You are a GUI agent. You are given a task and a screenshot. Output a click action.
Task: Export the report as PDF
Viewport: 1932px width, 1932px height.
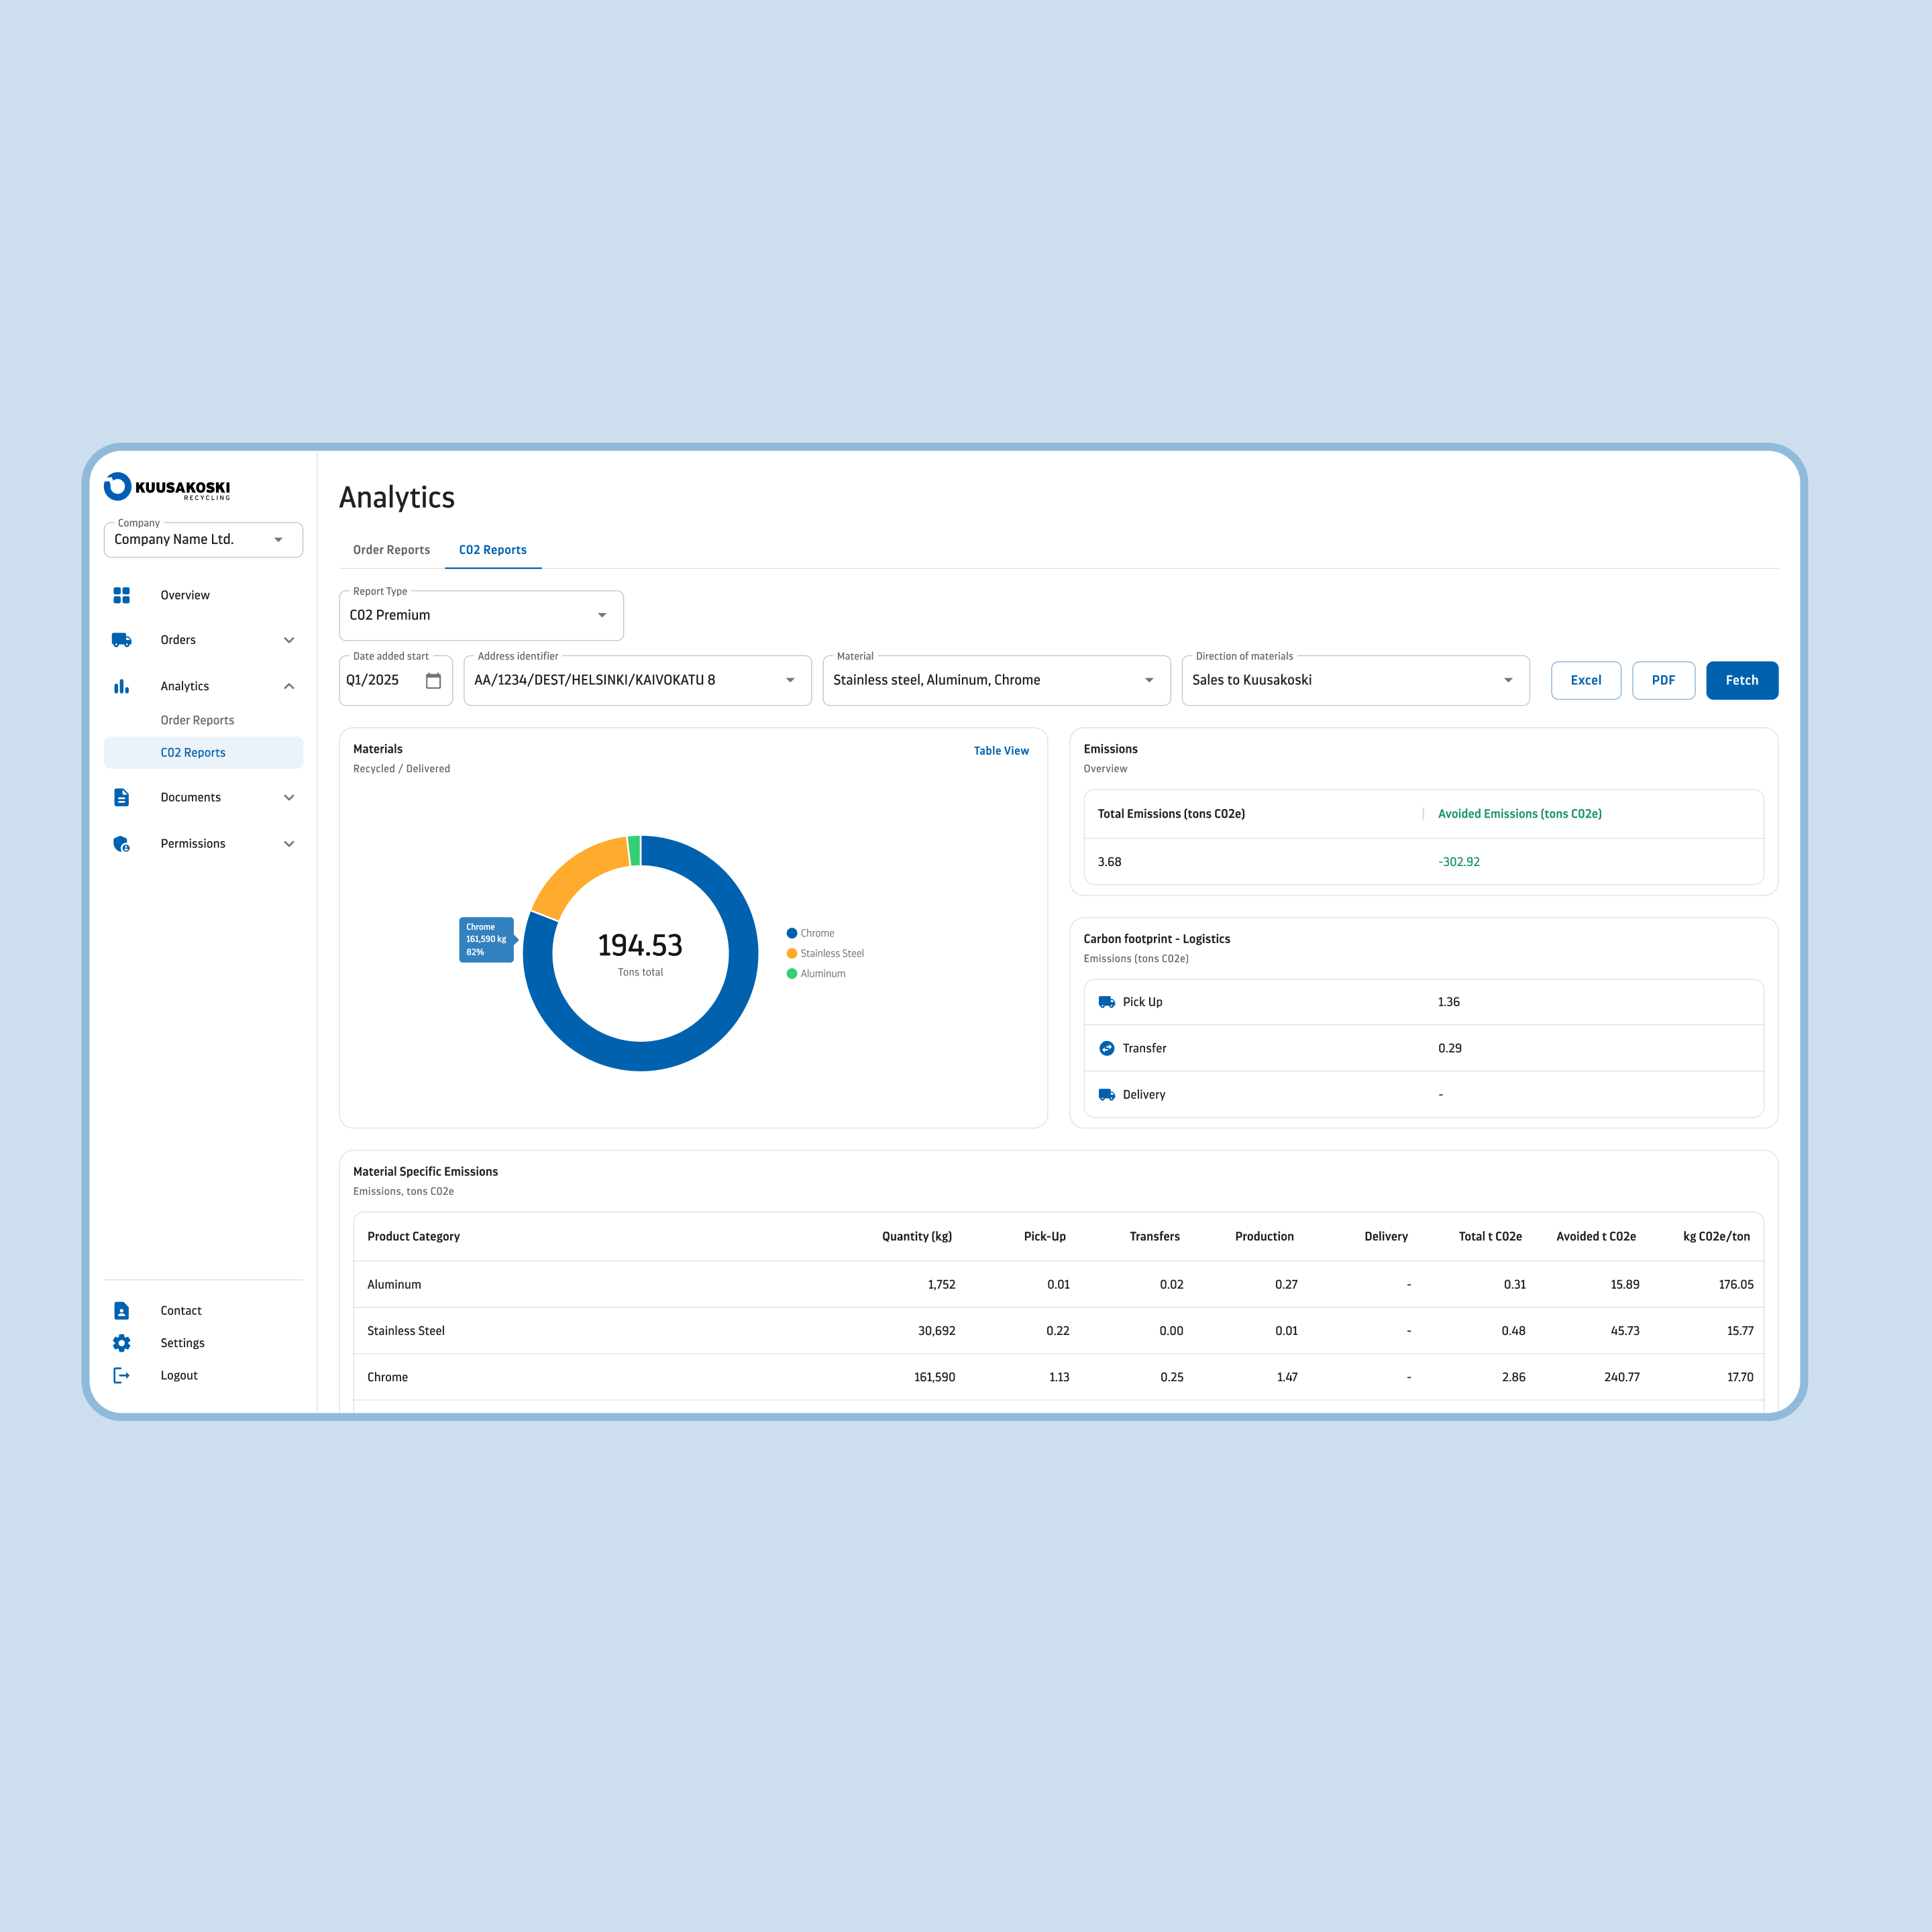click(1663, 680)
